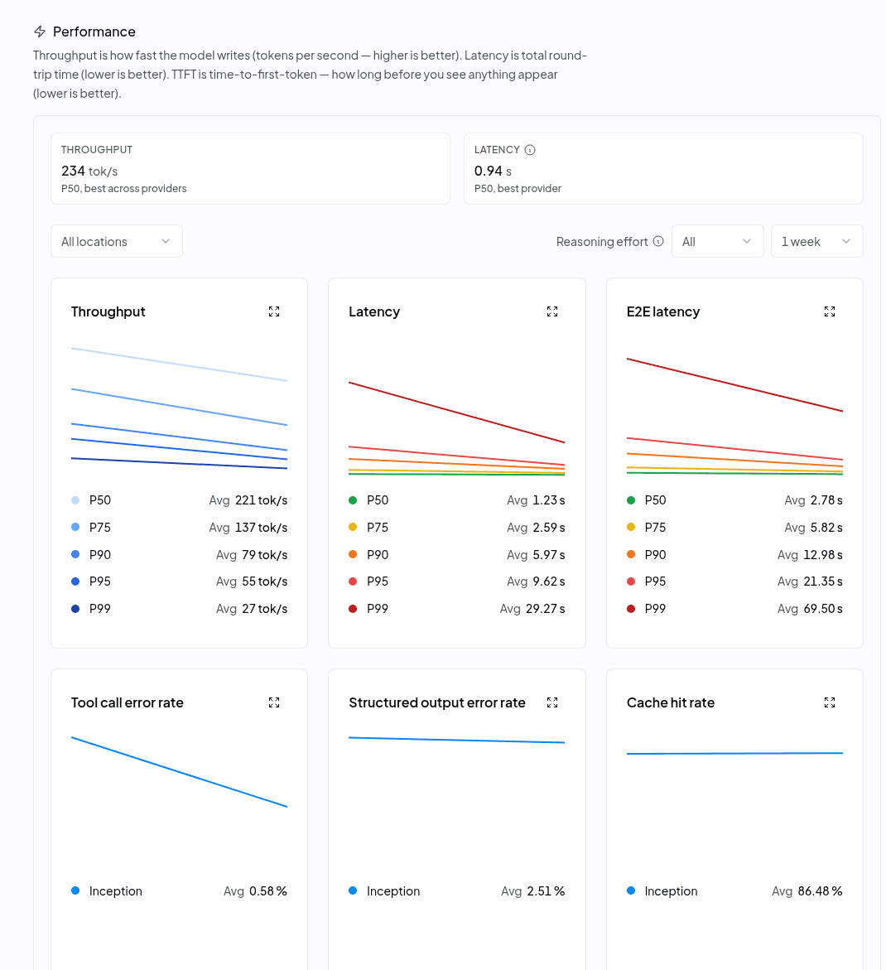Click the Structured output error rate title
The image size is (886, 970).
pos(437,702)
